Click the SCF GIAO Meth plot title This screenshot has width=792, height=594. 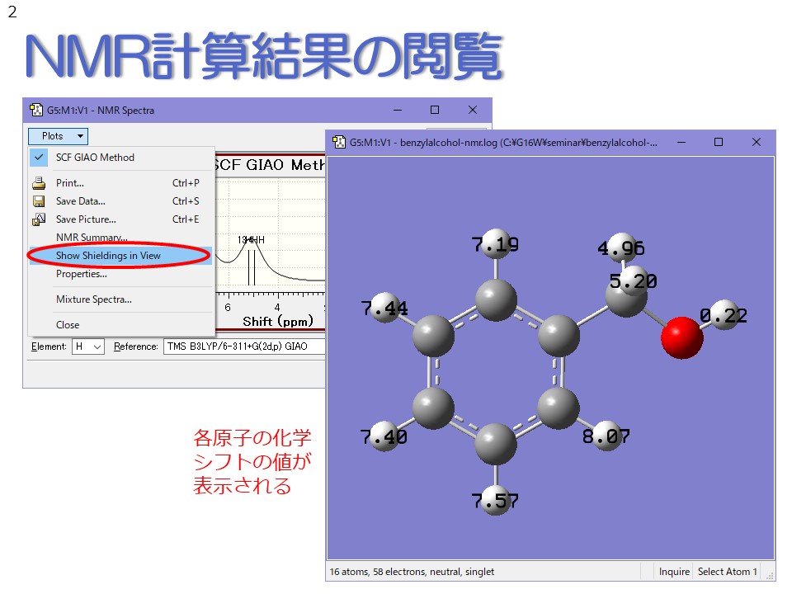269,165
